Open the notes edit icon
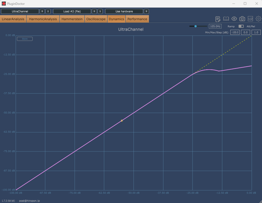The height and width of the screenshot is (203, 262). pyautogui.click(x=218, y=19)
